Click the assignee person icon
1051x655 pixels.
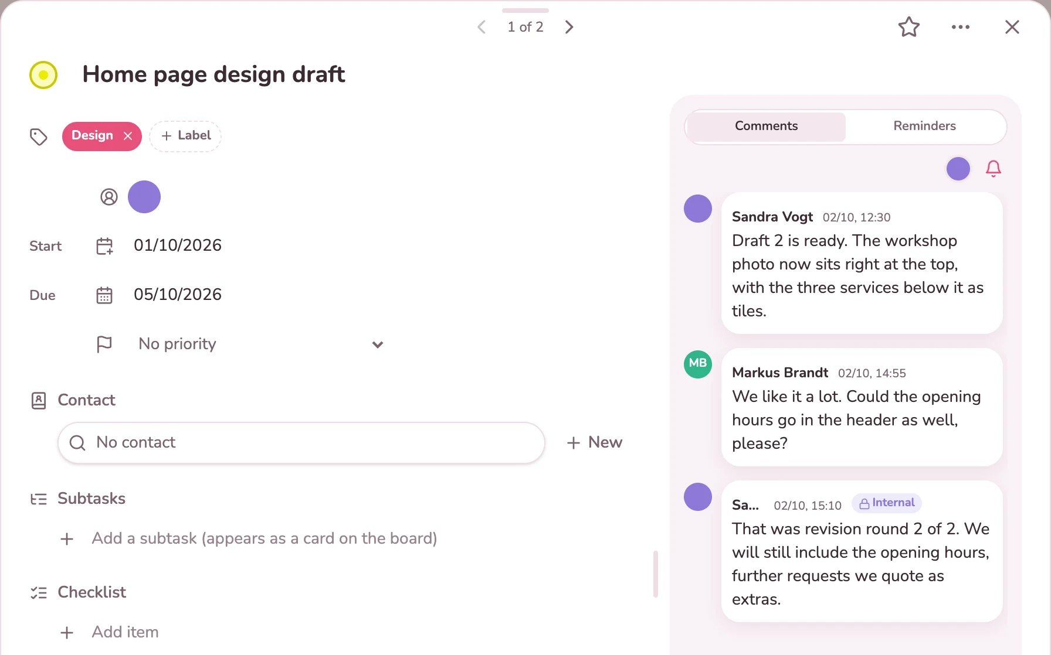pyautogui.click(x=109, y=197)
